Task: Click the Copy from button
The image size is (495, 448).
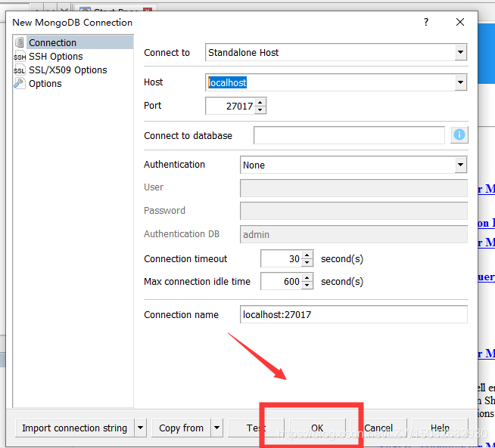Action: [x=181, y=428]
